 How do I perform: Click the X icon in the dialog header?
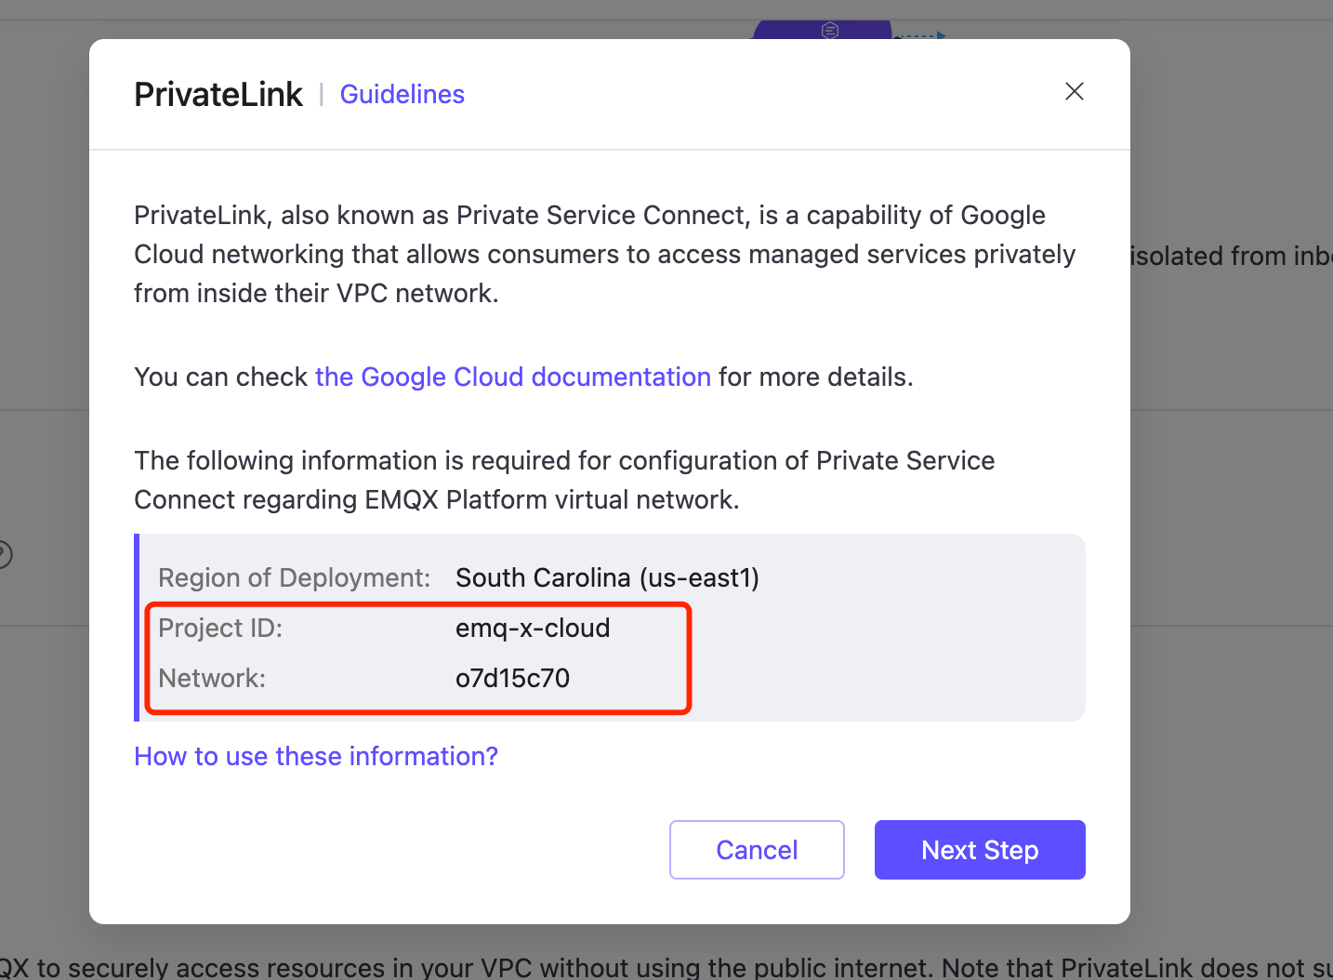pyautogui.click(x=1074, y=91)
